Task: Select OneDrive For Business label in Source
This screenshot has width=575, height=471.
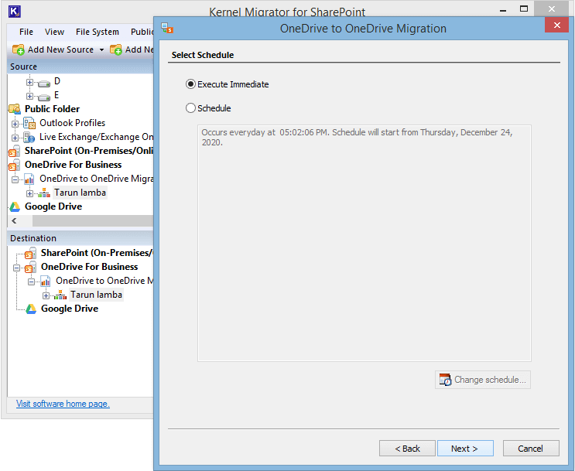Action: [73, 165]
